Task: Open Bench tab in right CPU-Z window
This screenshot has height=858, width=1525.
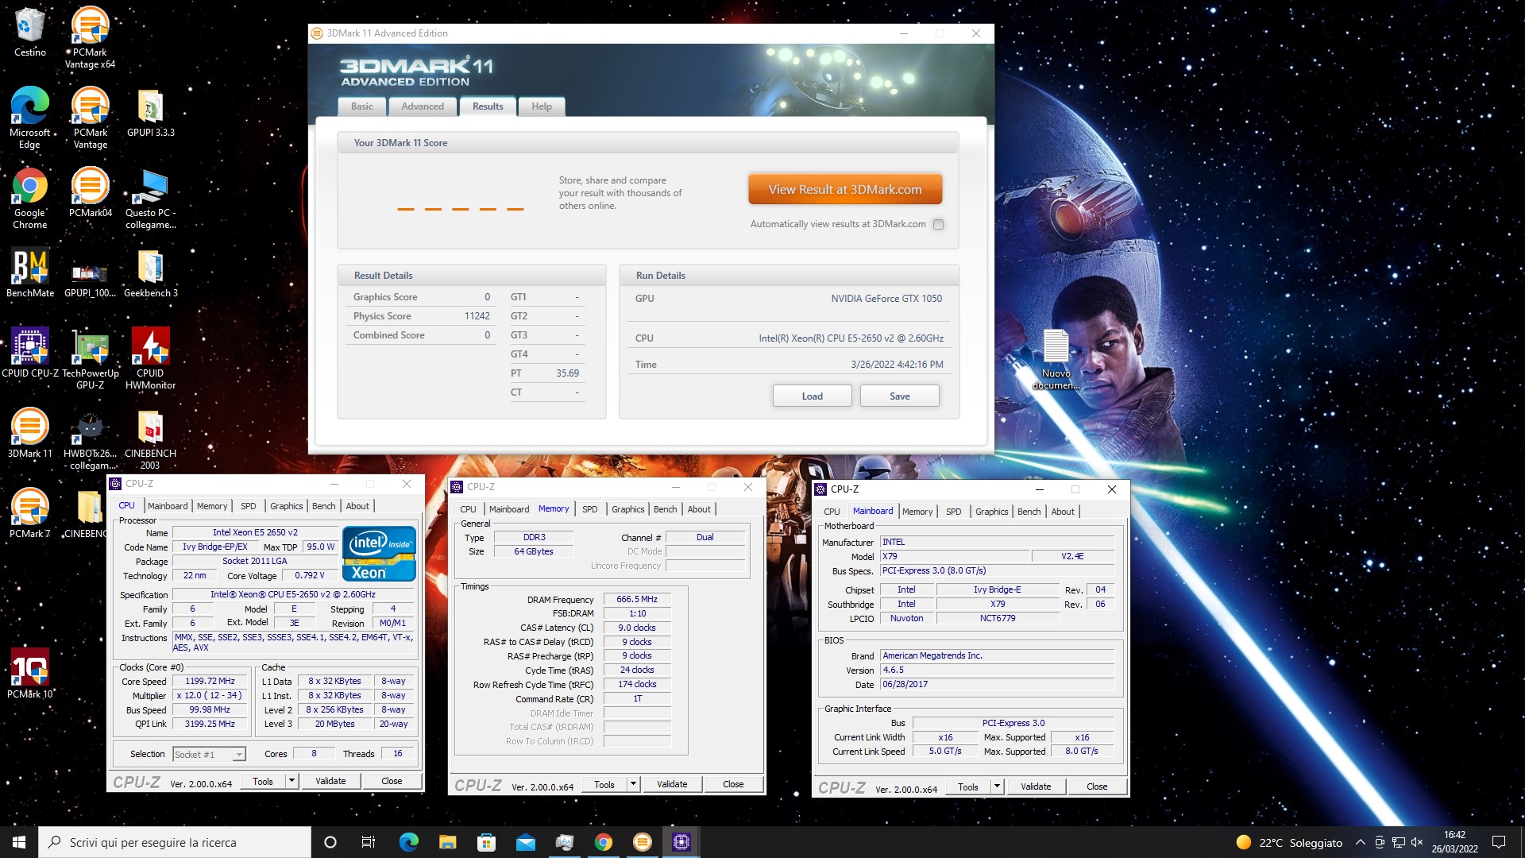Action: coord(1029,512)
